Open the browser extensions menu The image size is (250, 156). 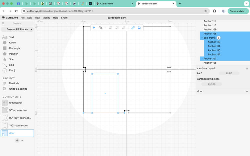(x=214, y=11)
